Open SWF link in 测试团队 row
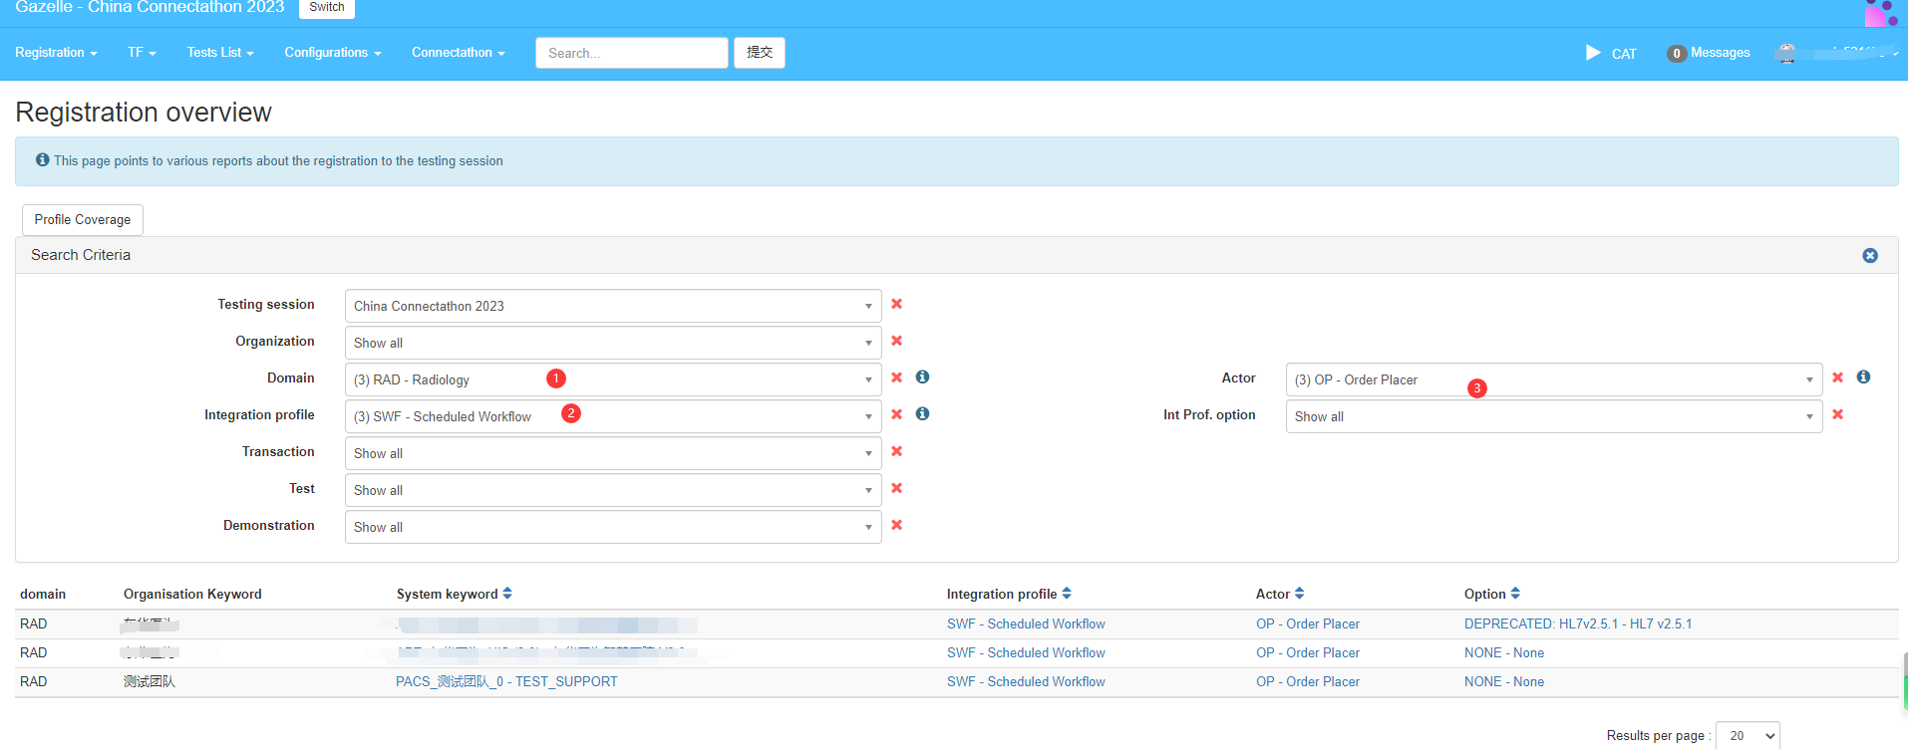The image size is (1908, 749). (1026, 682)
